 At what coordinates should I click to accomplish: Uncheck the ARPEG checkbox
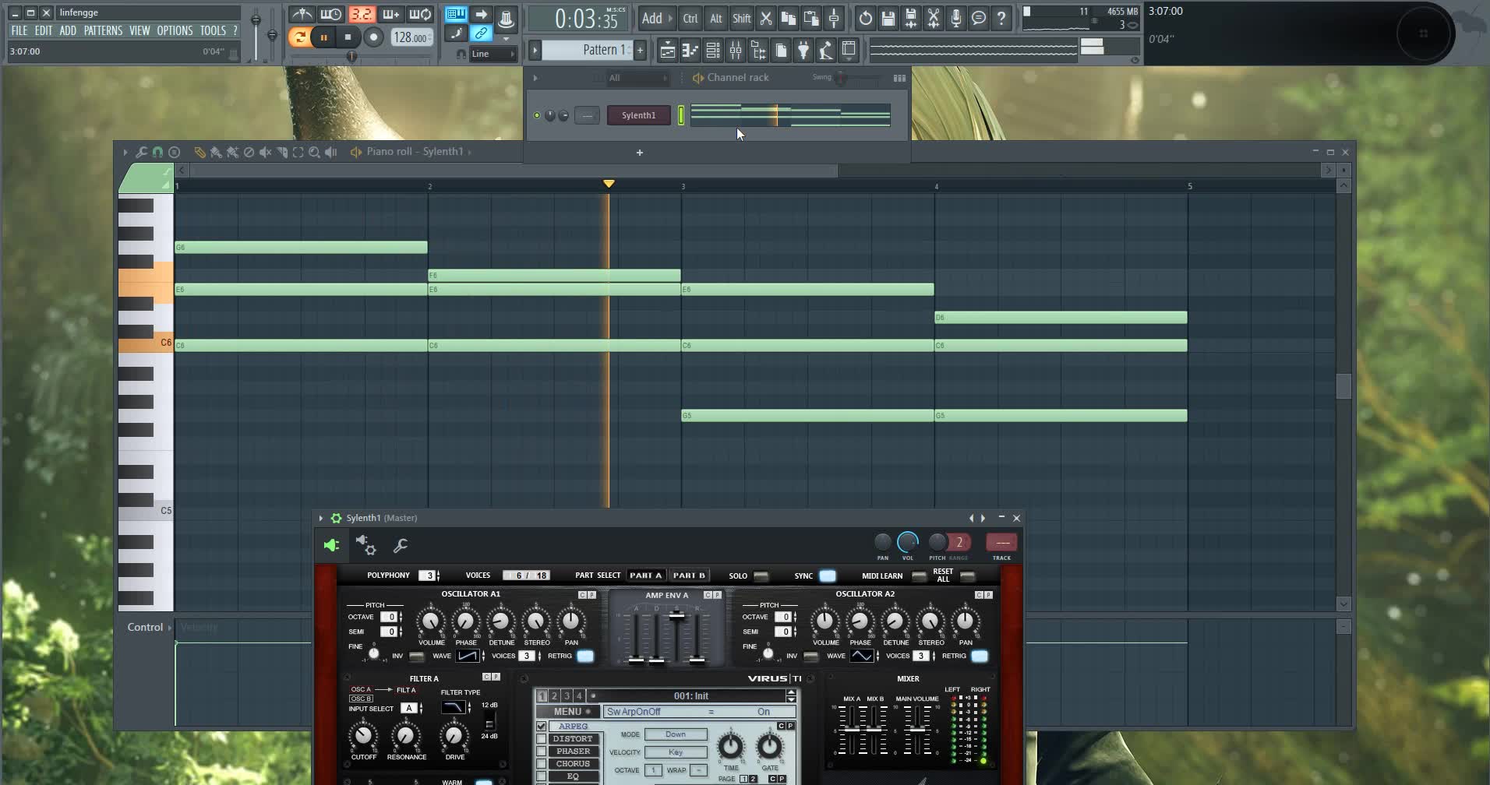[542, 727]
